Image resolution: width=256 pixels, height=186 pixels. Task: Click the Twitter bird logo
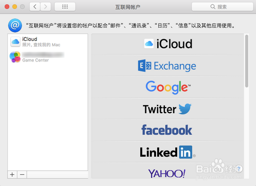coord(185,109)
